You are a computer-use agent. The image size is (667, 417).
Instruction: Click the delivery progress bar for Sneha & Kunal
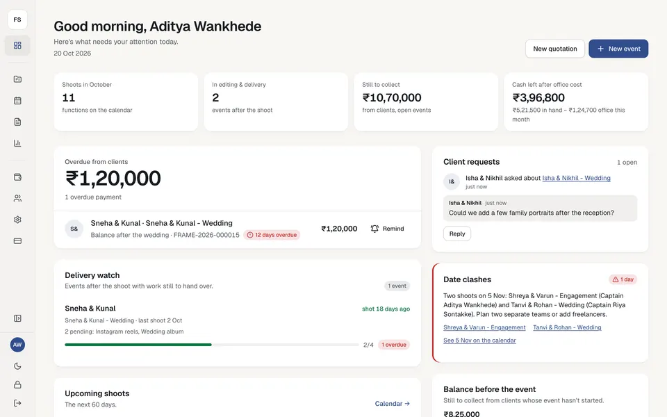tap(212, 345)
